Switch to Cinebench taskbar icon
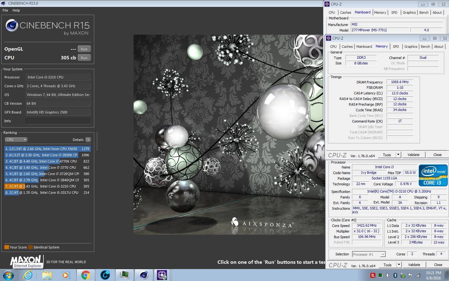The image size is (449, 281). (x=144, y=275)
